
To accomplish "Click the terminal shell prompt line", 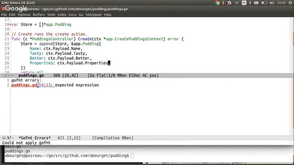I will (x=69, y=156).
